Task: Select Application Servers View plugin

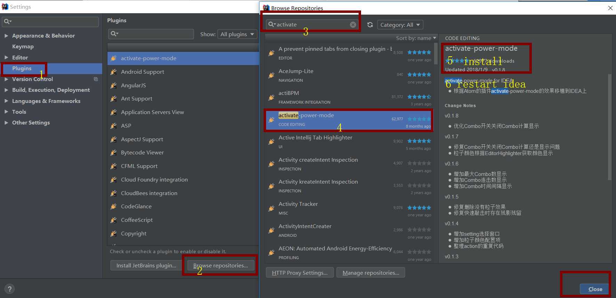Action: point(183,112)
